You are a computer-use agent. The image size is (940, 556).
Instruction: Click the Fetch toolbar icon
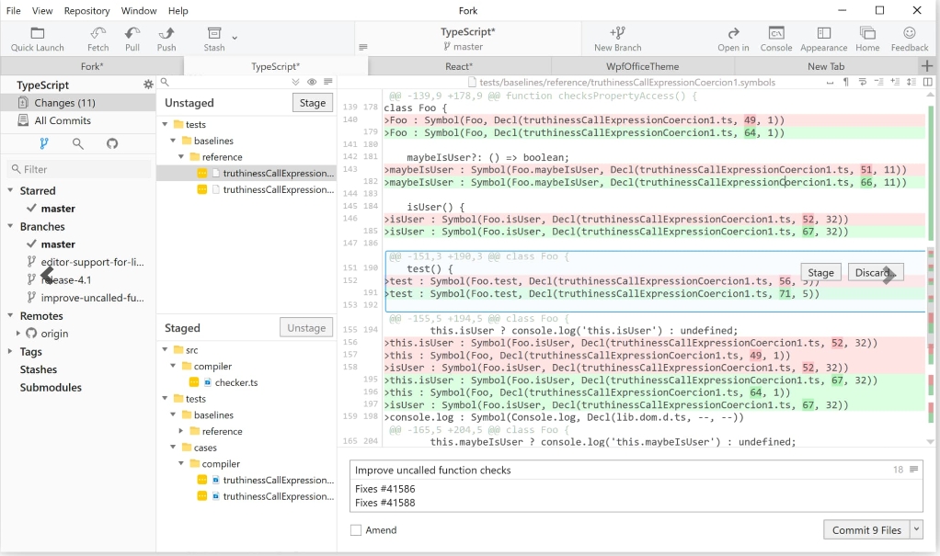click(x=97, y=34)
